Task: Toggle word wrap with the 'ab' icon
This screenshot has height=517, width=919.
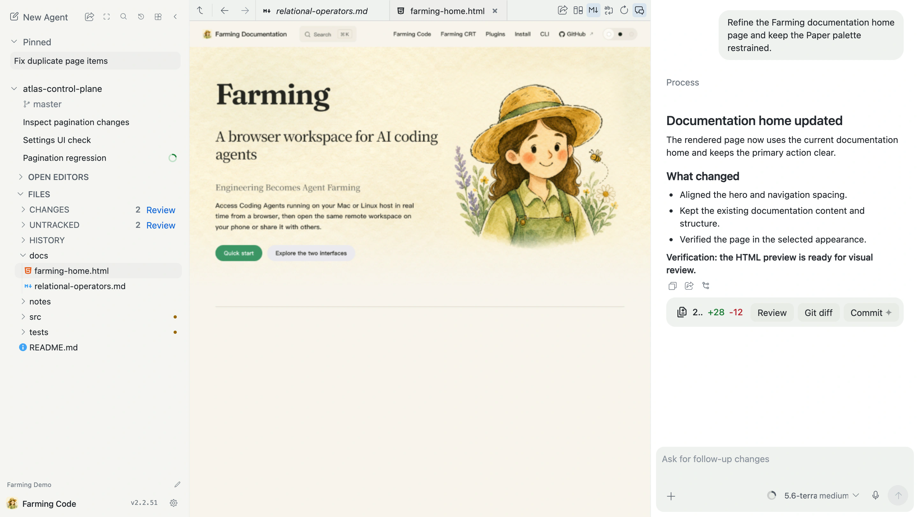Action: coord(609,10)
